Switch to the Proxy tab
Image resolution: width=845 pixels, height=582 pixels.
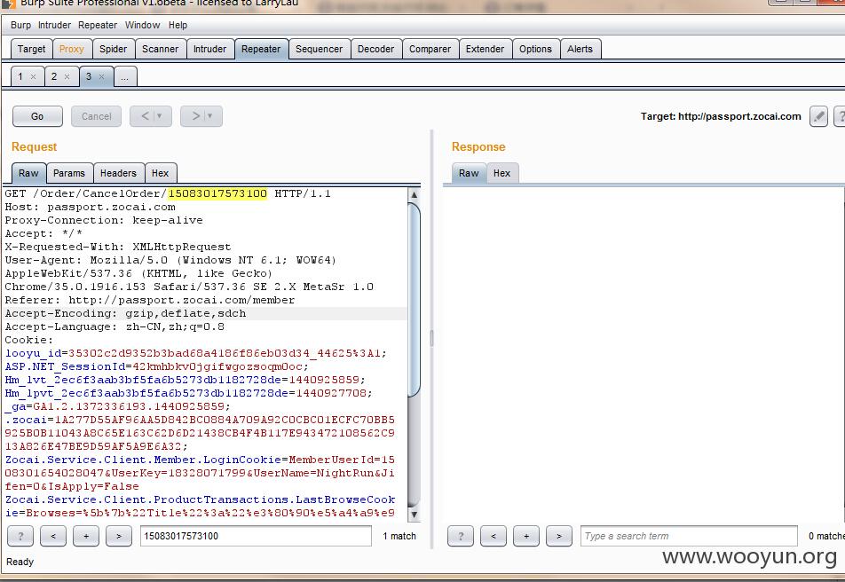pos(72,49)
